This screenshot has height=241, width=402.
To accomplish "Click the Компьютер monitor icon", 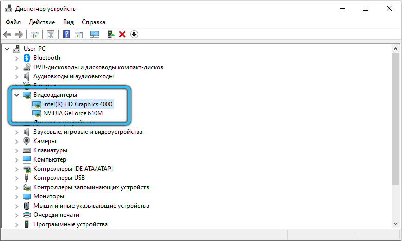I will point(27,159).
